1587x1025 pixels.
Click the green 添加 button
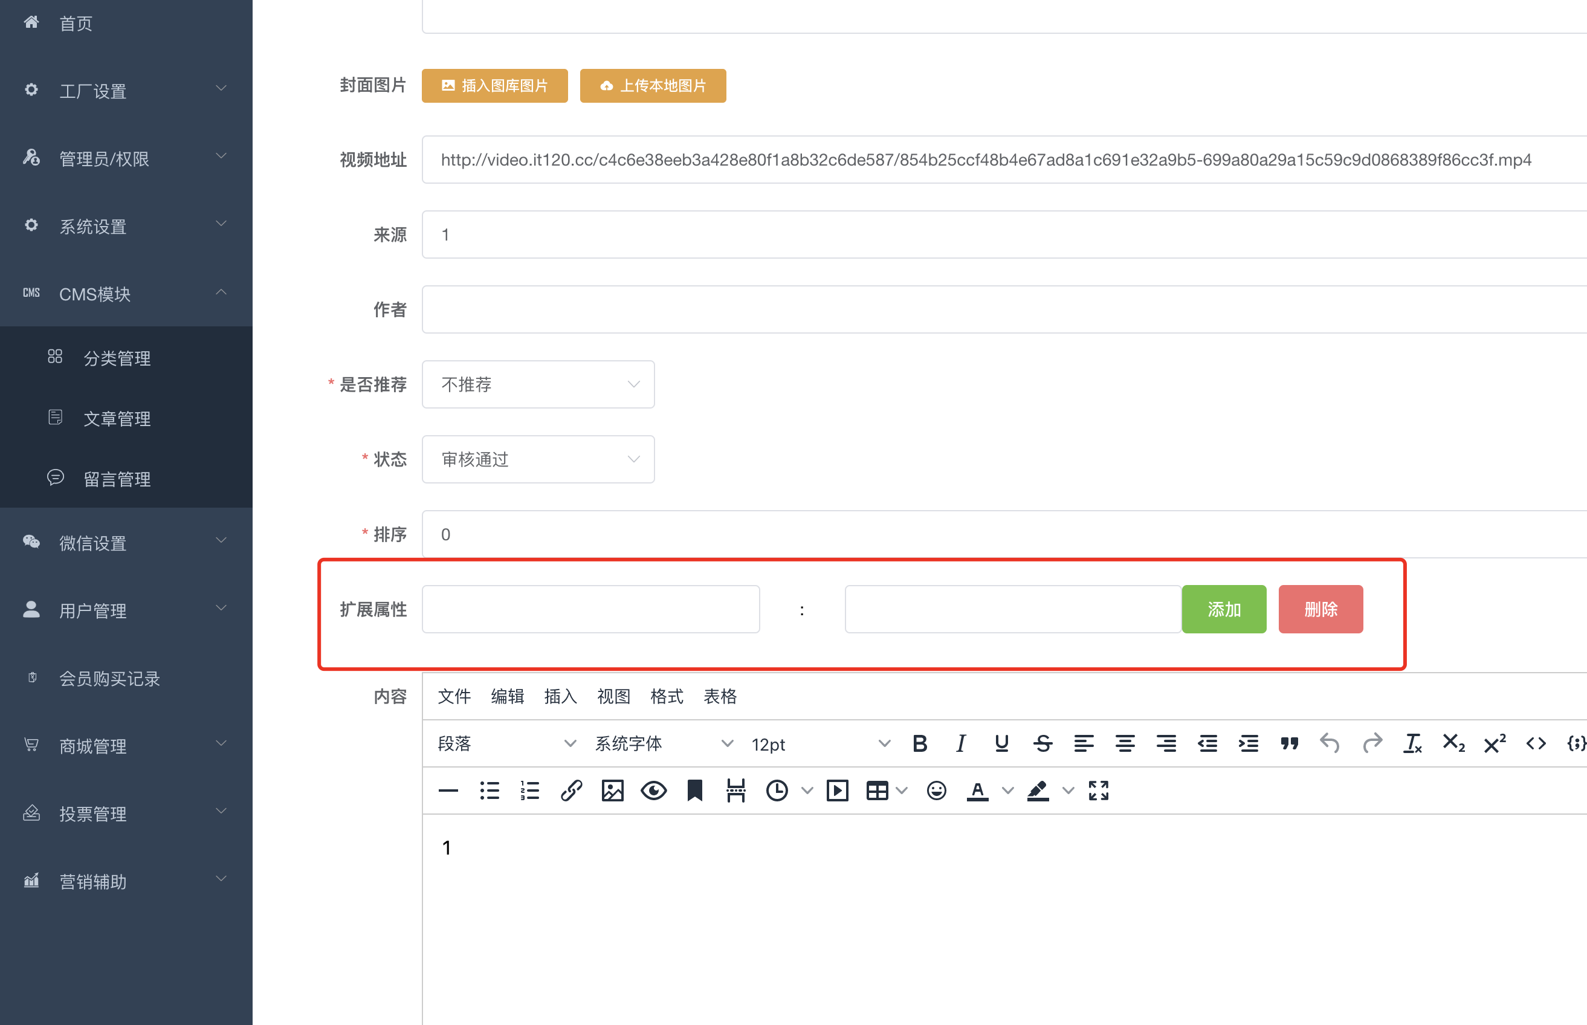point(1224,609)
